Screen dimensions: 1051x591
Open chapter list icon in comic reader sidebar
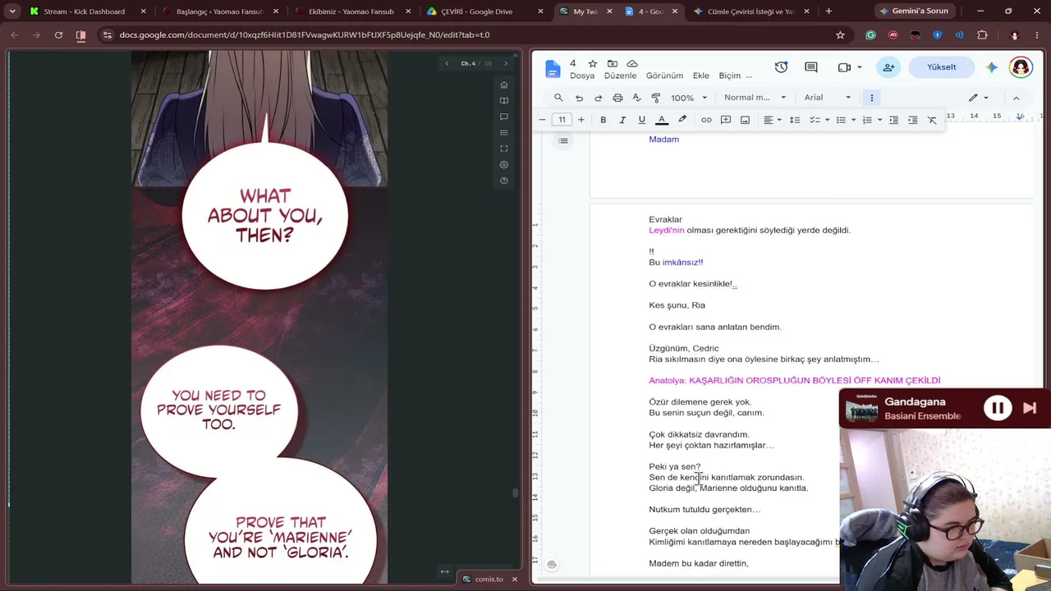pos(504,133)
